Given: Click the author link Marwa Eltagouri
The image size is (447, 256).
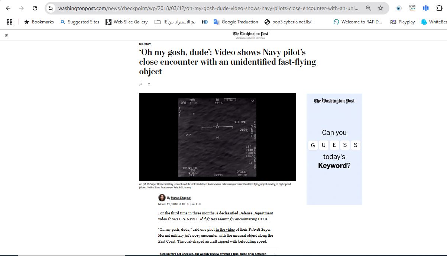Looking at the screenshot, I should 181,198.
